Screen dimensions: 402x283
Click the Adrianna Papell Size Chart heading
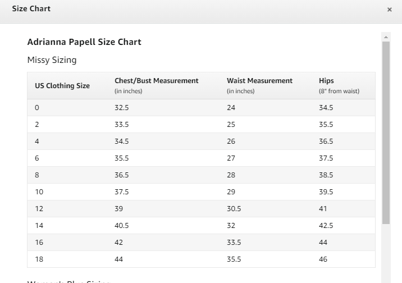[x=84, y=42]
